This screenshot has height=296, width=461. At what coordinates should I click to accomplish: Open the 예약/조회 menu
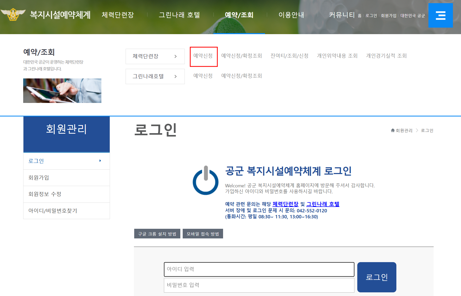point(239,15)
